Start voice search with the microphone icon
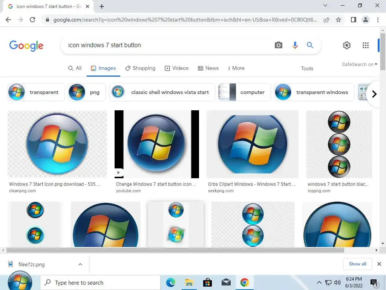The width and height of the screenshot is (386, 290). pyautogui.click(x=295, y=45)
